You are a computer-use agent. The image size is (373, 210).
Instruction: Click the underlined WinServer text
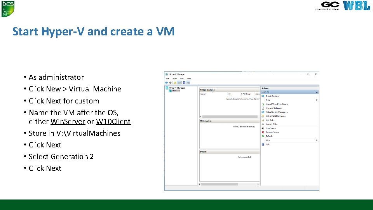pos(68,122)
